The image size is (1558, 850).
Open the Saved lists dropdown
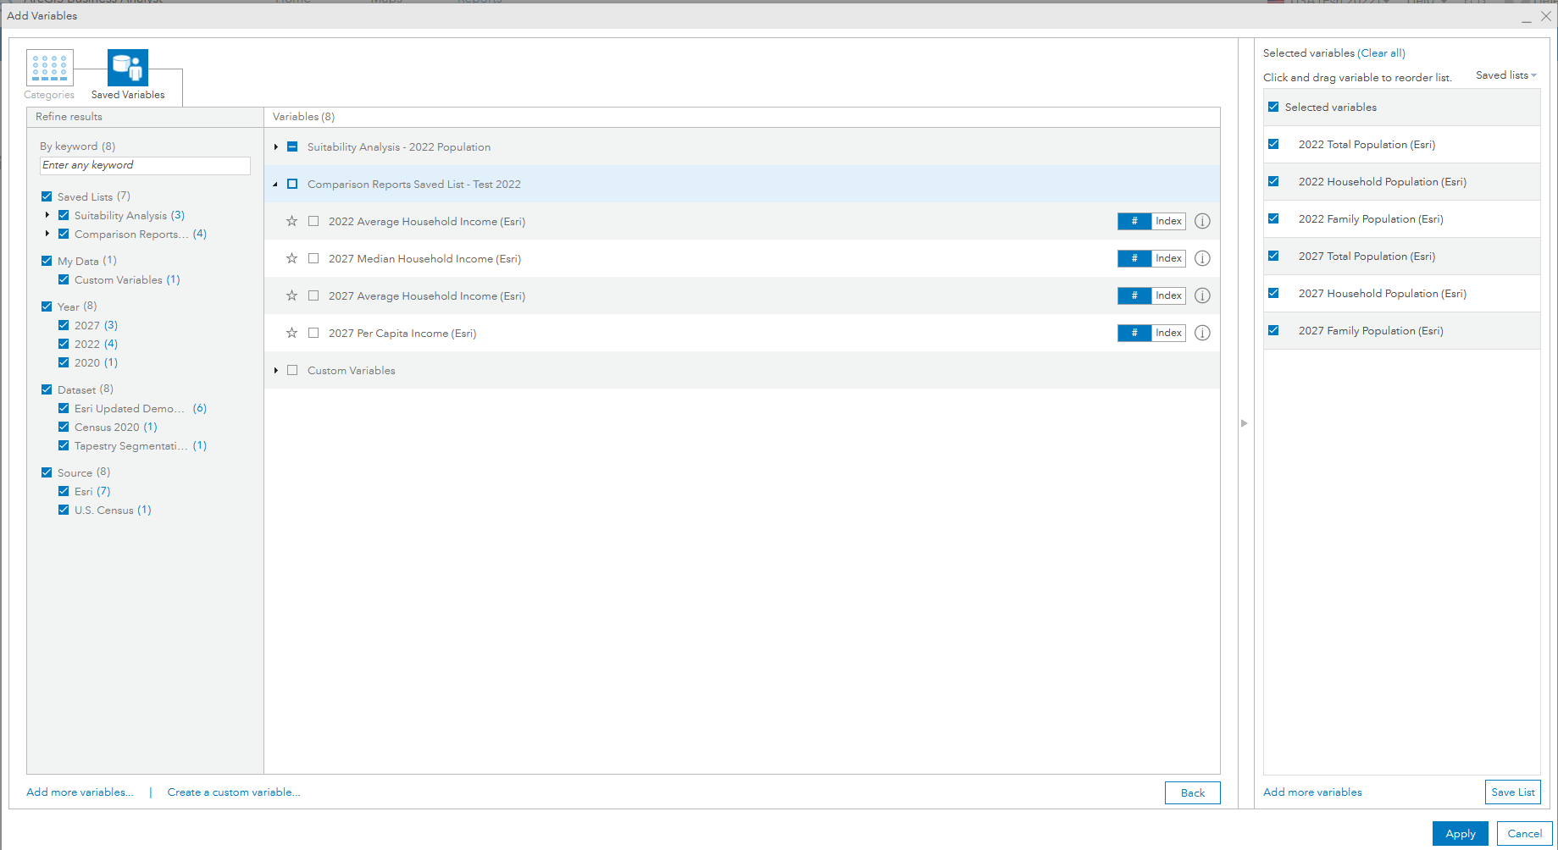point(1505,75)
